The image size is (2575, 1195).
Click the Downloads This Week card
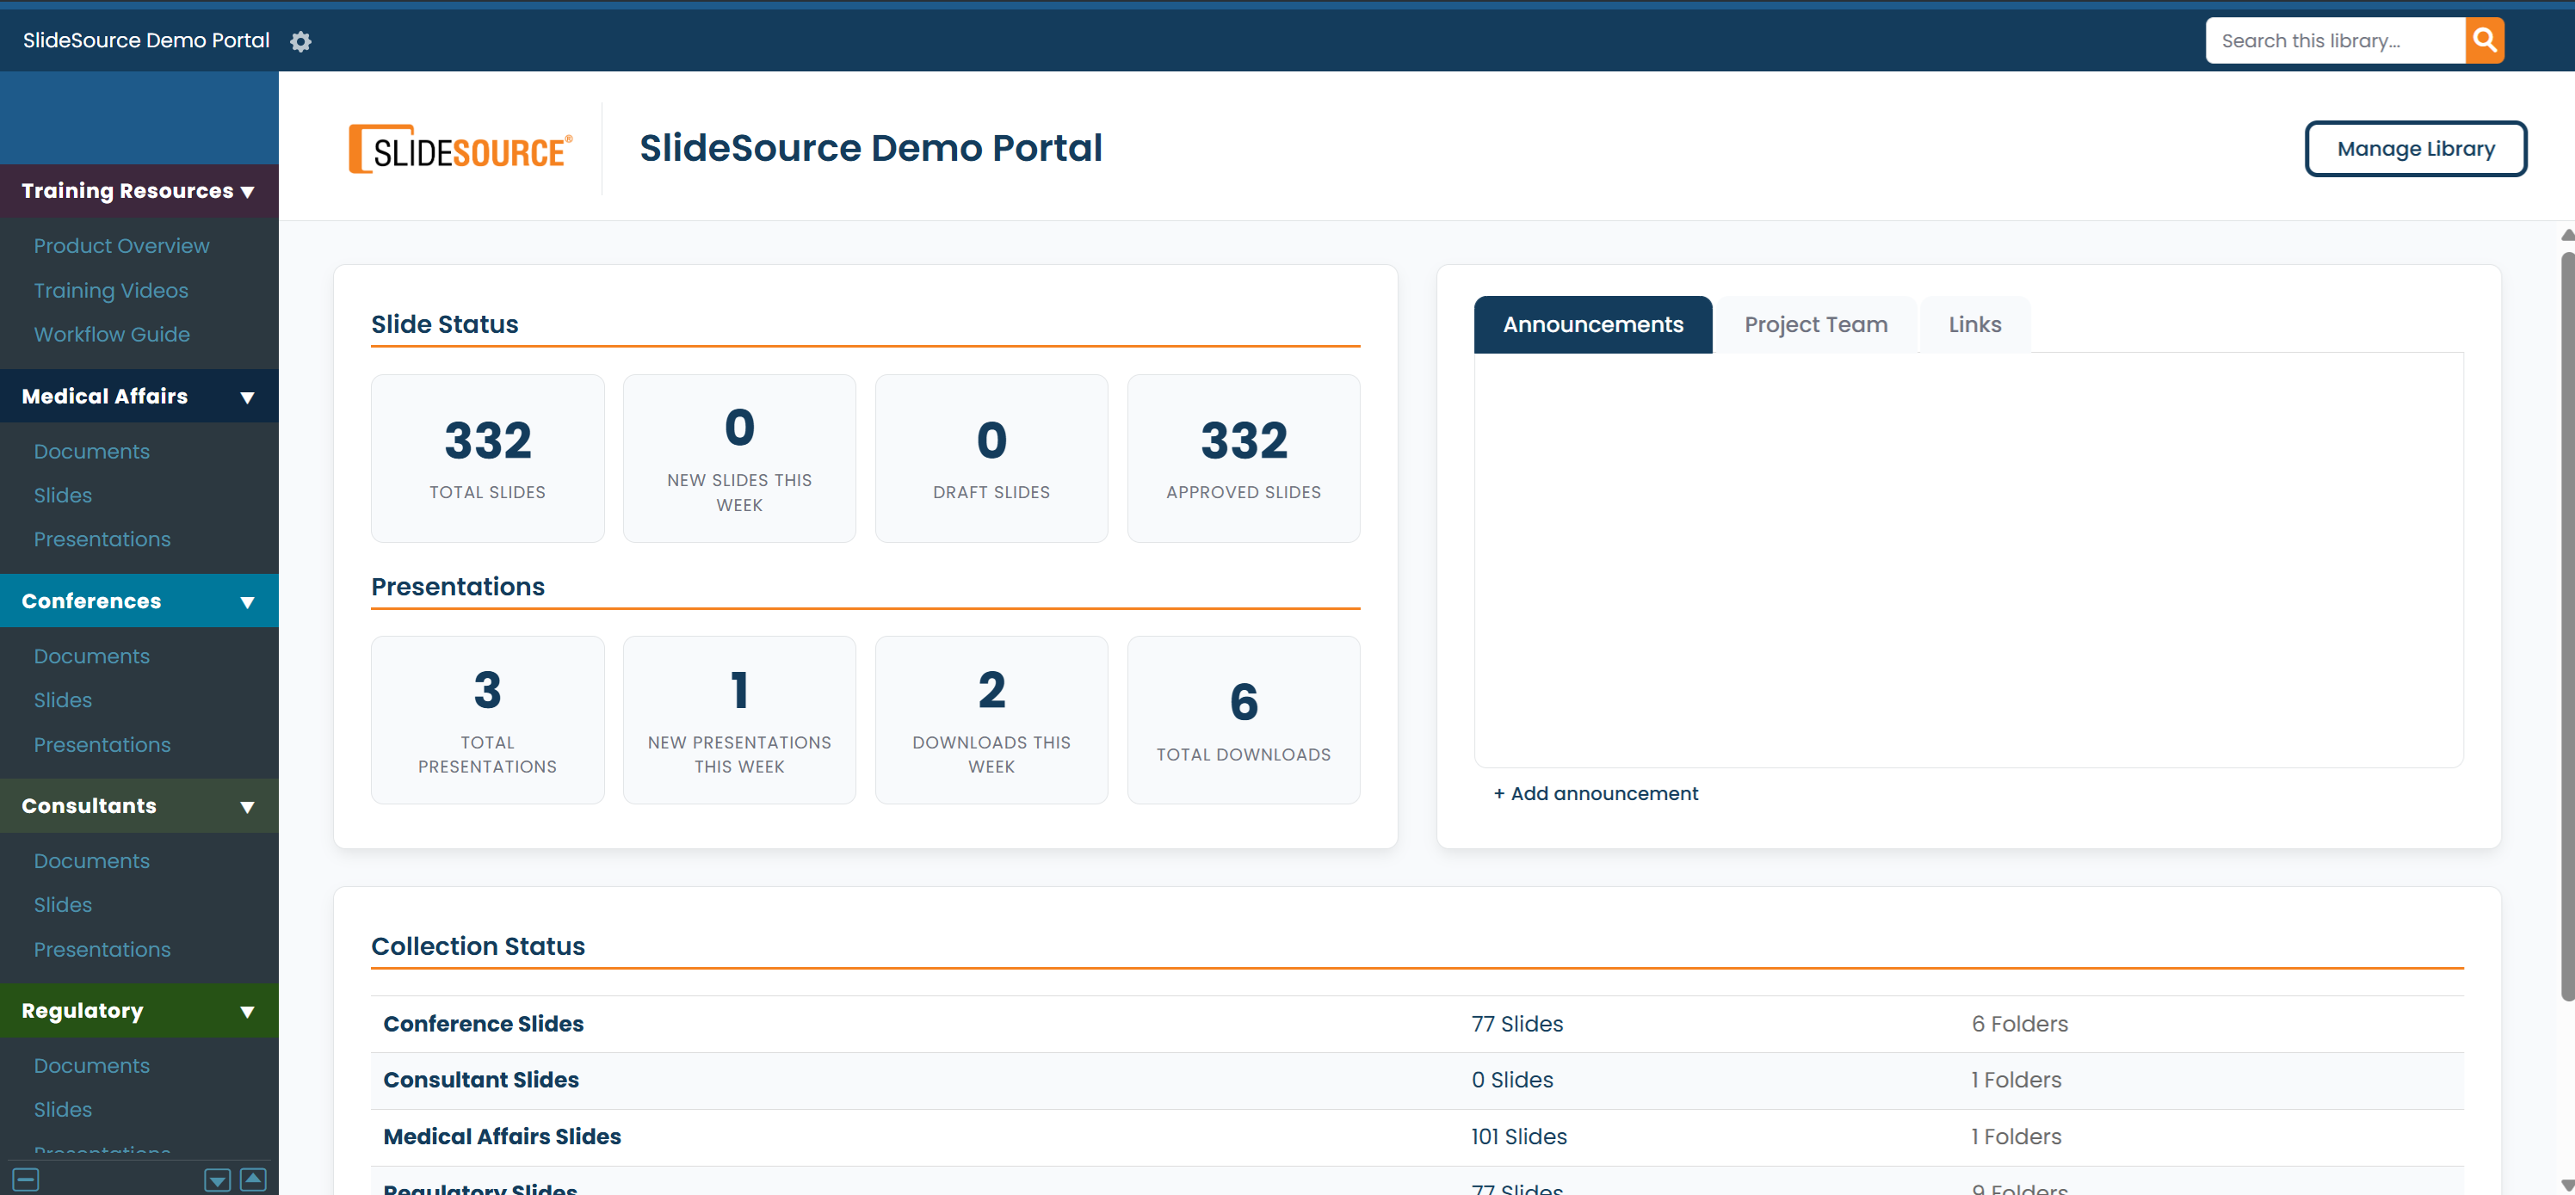click(x=991, y=720)
